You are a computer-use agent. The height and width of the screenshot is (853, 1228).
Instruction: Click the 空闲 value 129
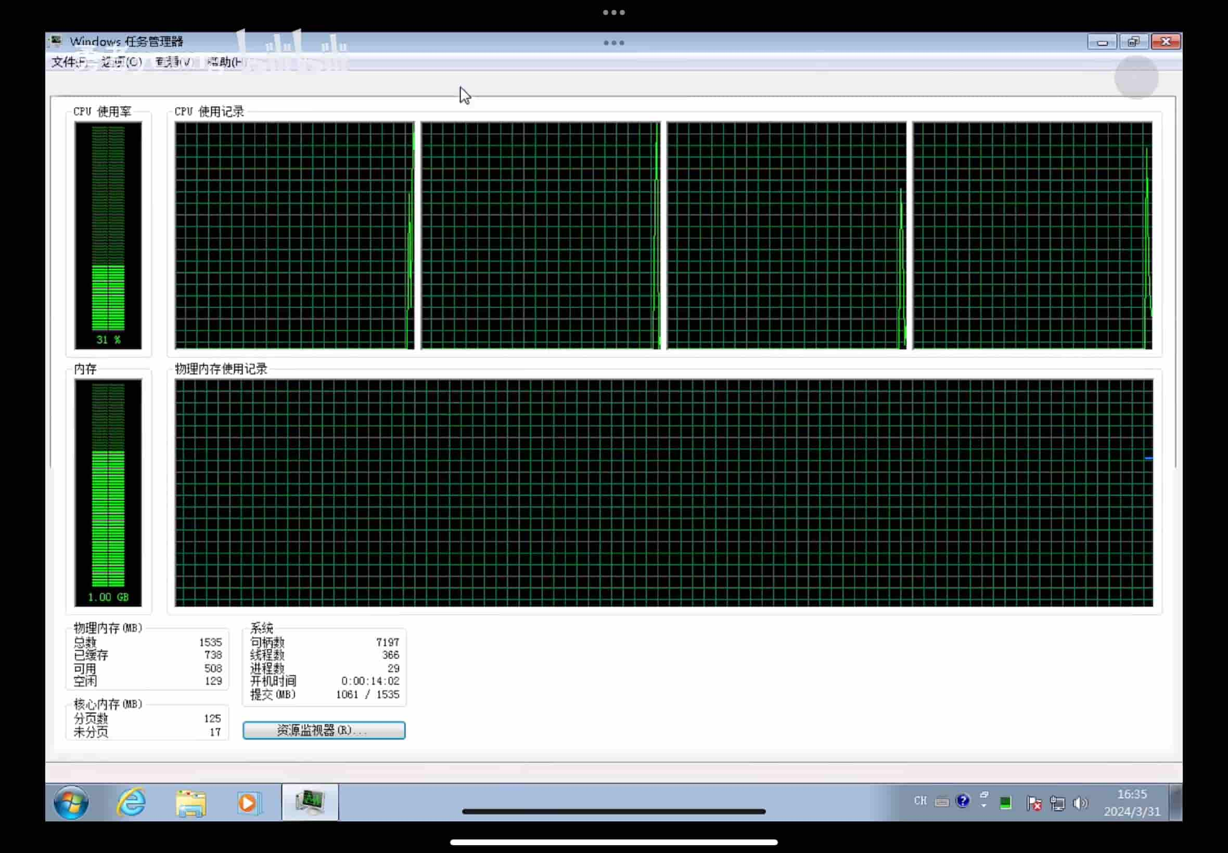pyautogui.click(x=213, y=681)
